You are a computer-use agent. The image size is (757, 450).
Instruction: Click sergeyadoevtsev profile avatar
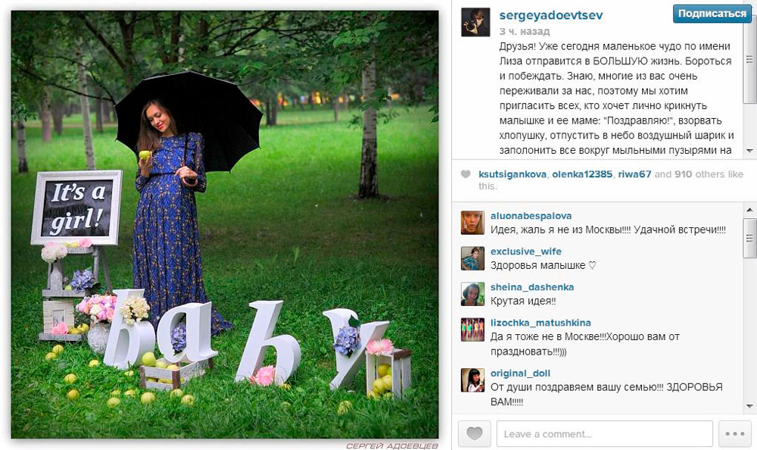(475, 22)
